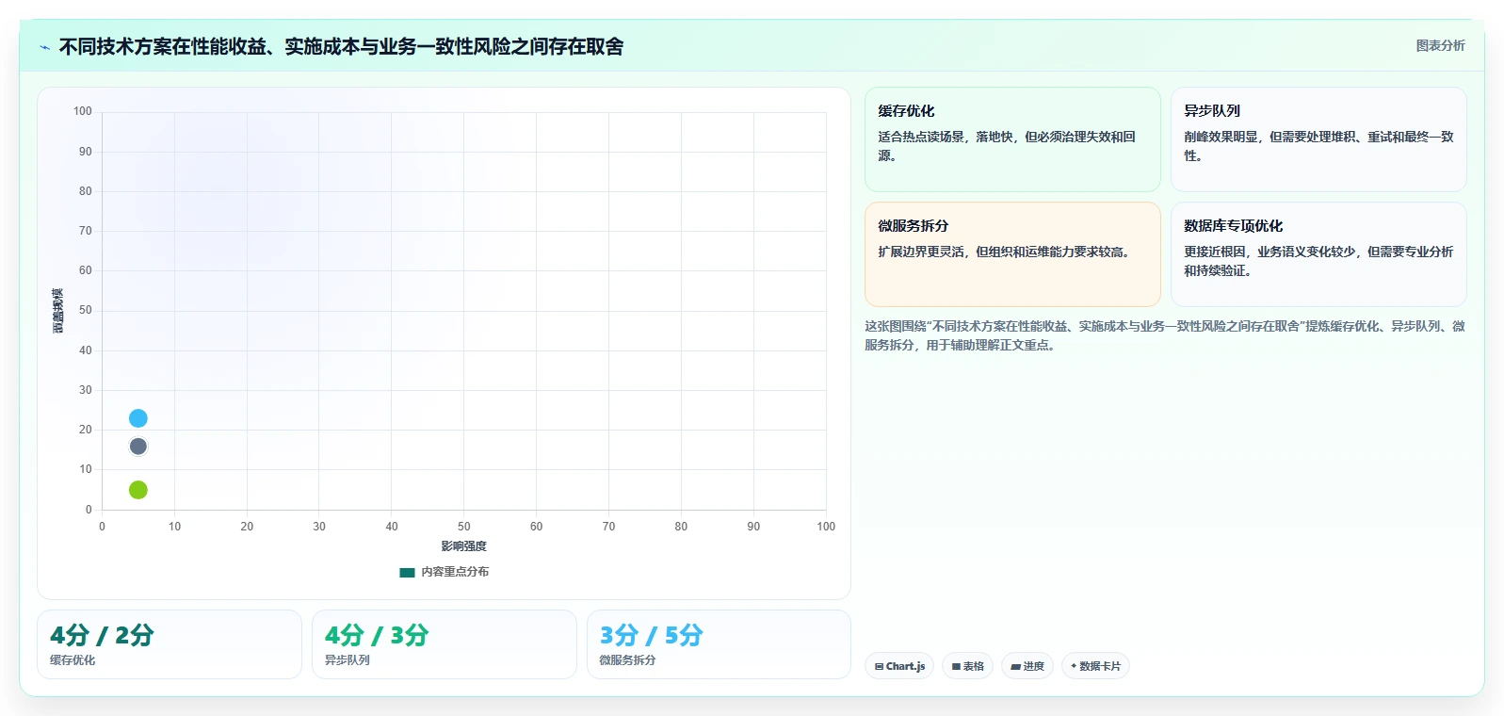Open the 缓存优化 description card
Screen dimensions: 1504x716
click(x=1012, y=139)
